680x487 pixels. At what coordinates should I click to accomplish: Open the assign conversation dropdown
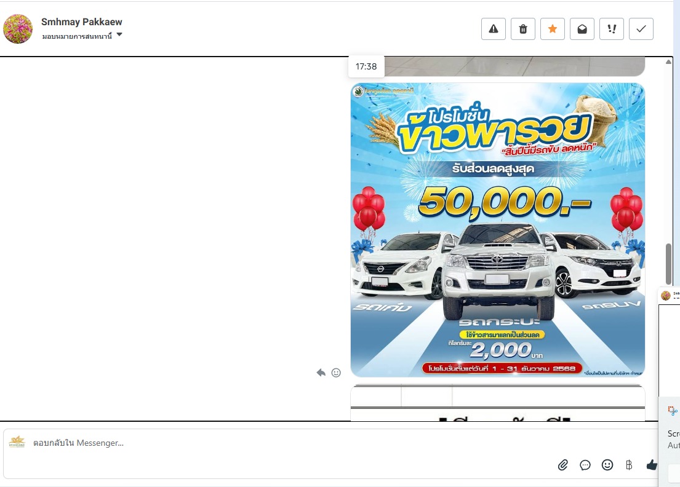82,36
